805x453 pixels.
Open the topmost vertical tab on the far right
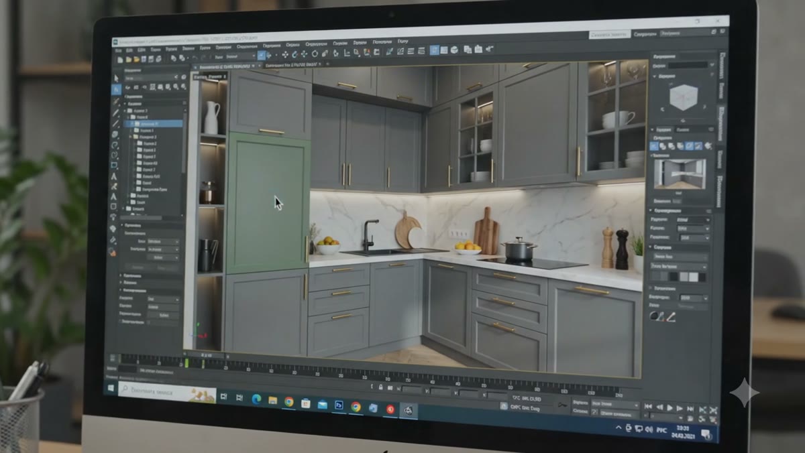tap(721, 65)
